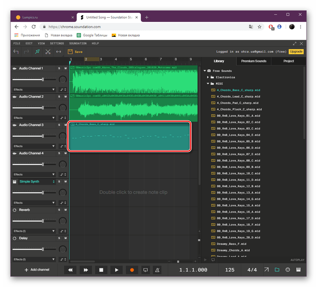This screenshot has height=287, width=317.
Task: Click the Add channel plus icon
Action: [26, 270]
